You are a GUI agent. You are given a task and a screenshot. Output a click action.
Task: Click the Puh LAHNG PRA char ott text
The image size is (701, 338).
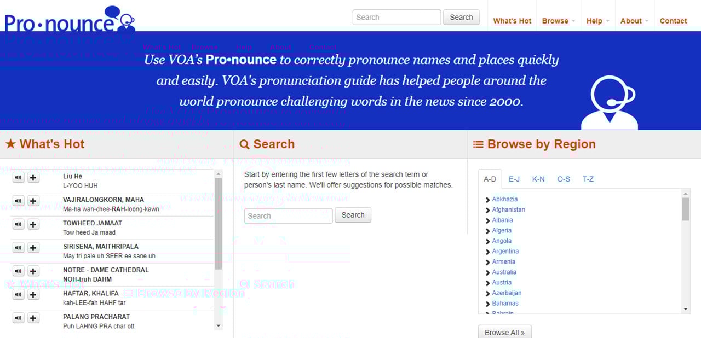[99, 326]
